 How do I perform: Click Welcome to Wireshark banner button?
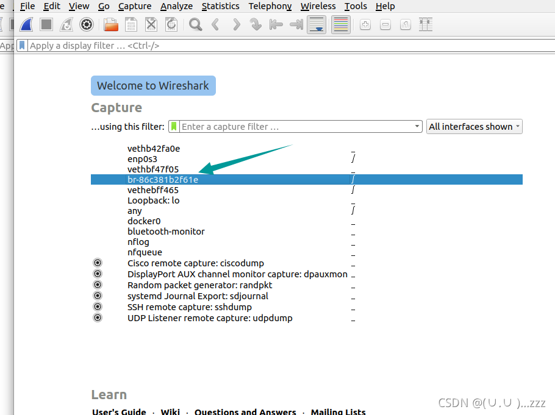153,85
